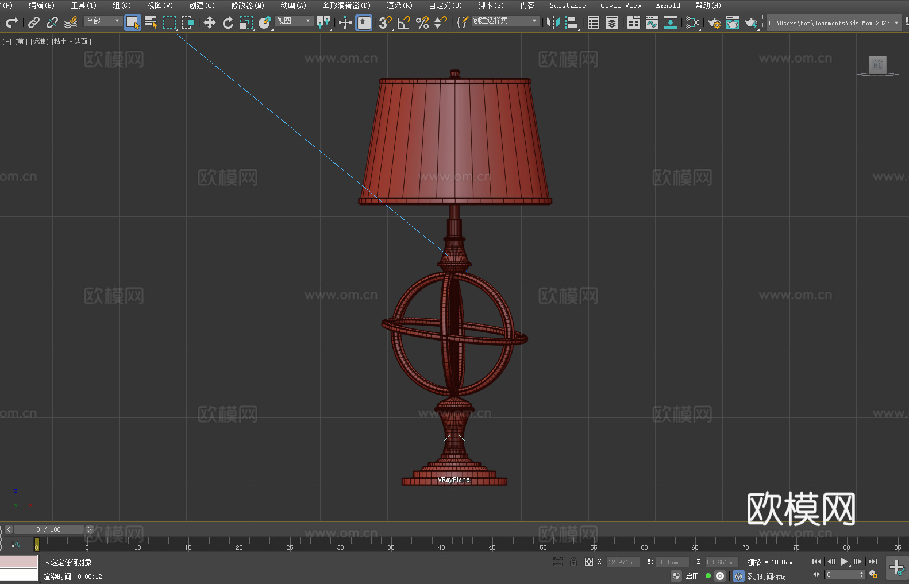Open the Mirror tool

coord(553,22)
